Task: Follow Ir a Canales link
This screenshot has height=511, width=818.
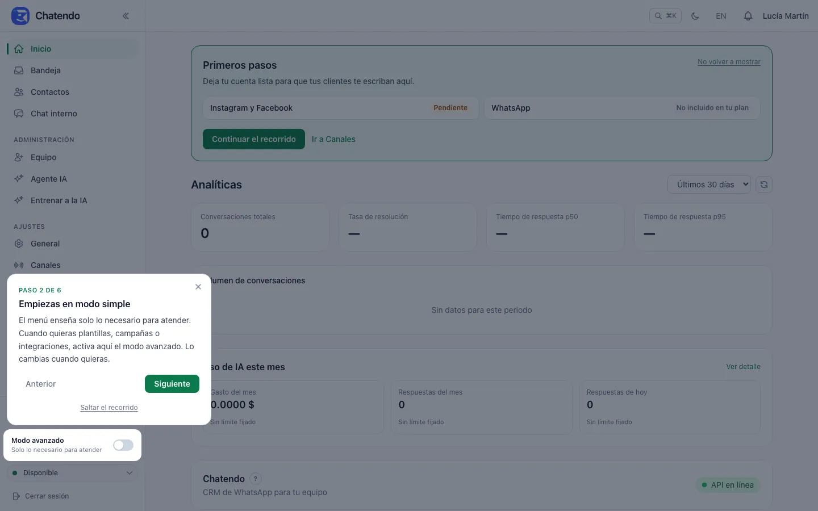Action: [333, 139]
